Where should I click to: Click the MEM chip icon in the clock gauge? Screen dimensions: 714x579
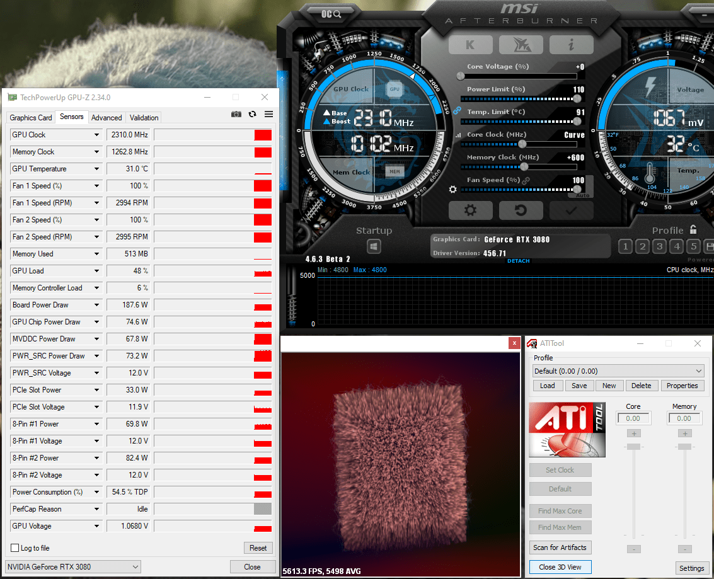[394, 171]
